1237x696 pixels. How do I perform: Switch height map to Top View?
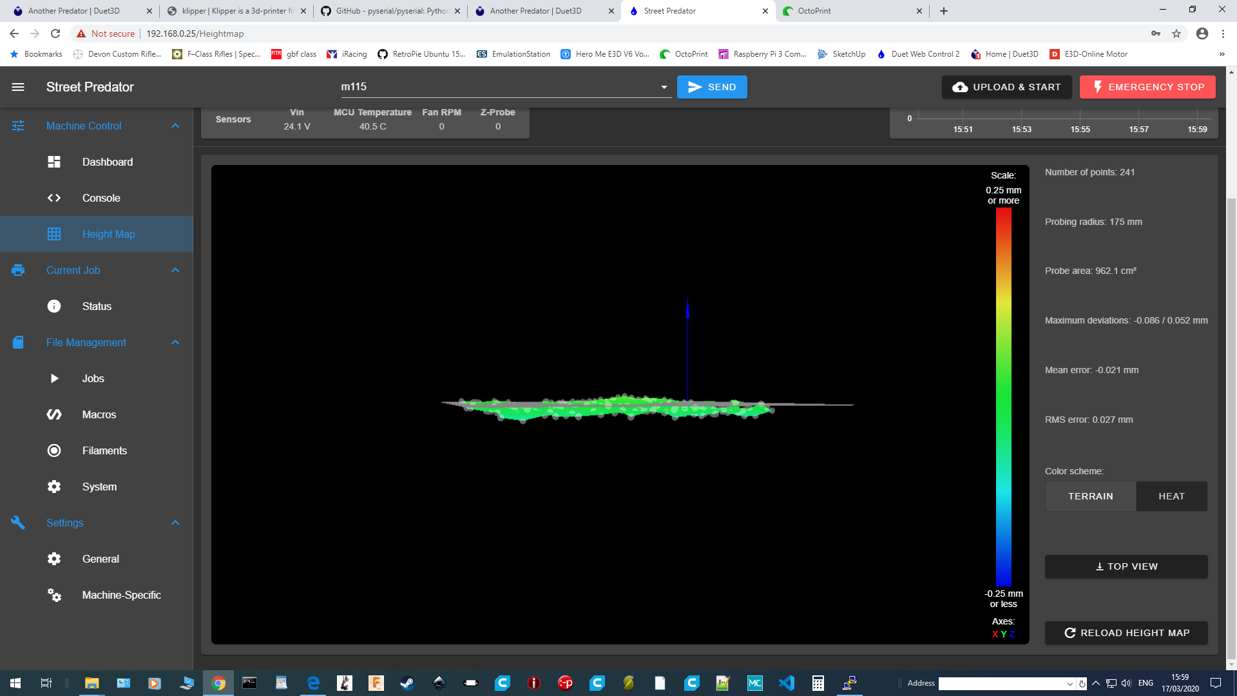1126,566
